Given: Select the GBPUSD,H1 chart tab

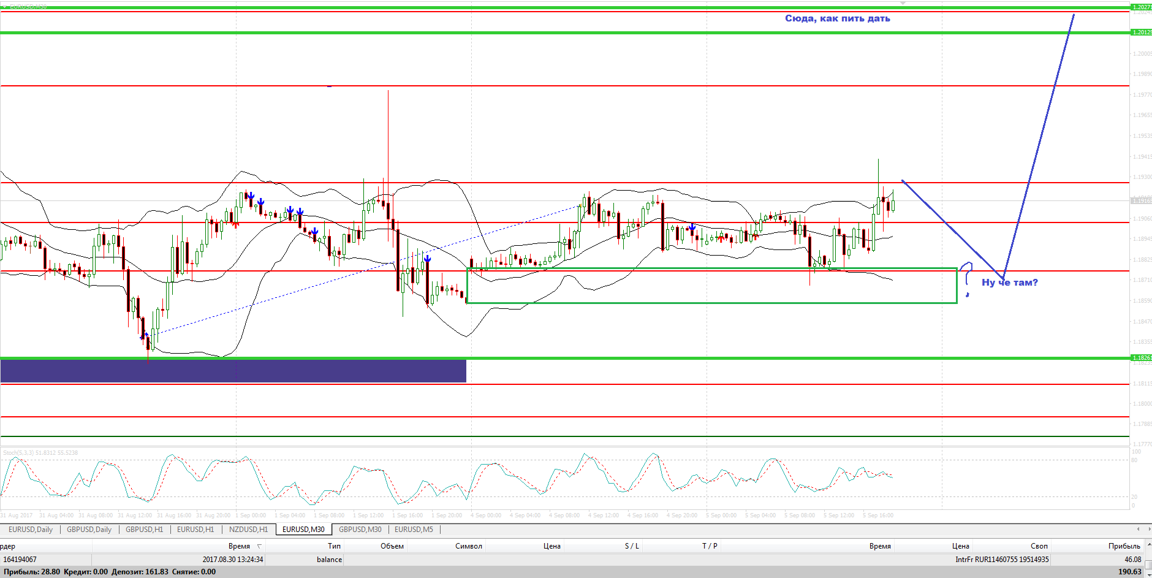Looking at the screenshot, I should pos(145,530).
